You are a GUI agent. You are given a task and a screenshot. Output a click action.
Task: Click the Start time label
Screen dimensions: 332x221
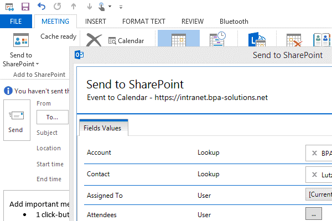click(50, 164)
